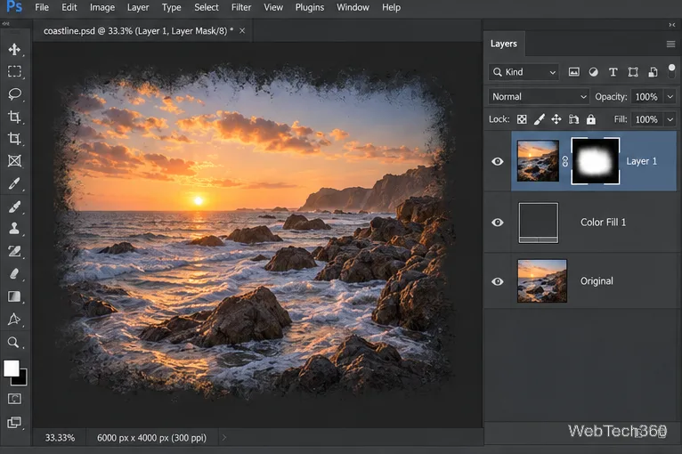Filter layers by pixel layers icon

tap(573, 72)
